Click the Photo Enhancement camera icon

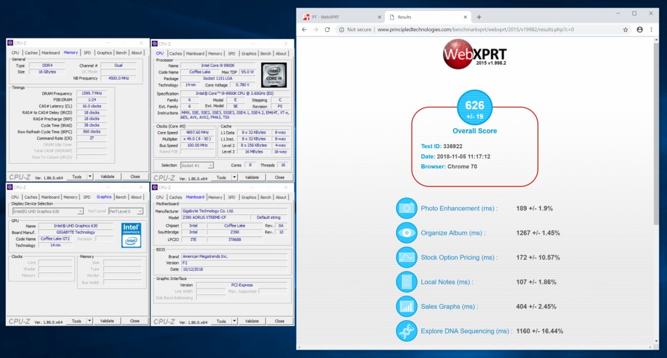(x=406, y=209)
